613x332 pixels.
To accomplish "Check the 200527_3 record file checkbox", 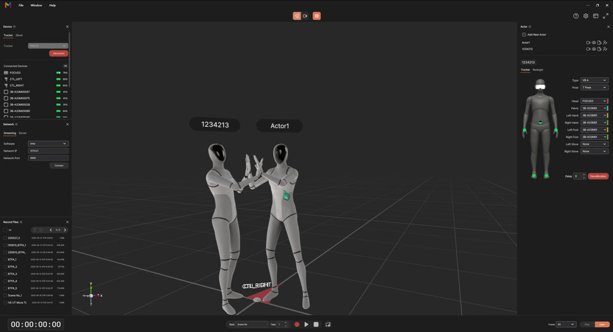I will [5, 238].
